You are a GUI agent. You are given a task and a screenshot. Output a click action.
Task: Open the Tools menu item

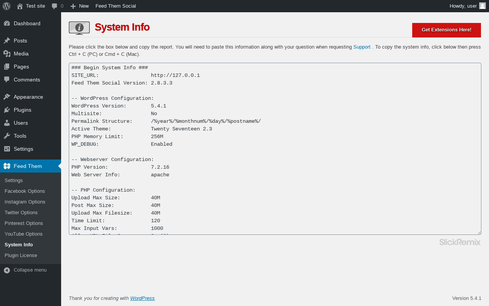(x=31, y=136)
